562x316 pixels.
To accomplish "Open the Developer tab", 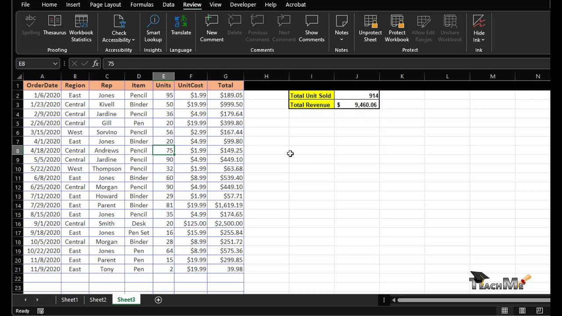I will (x=243, y=4).
